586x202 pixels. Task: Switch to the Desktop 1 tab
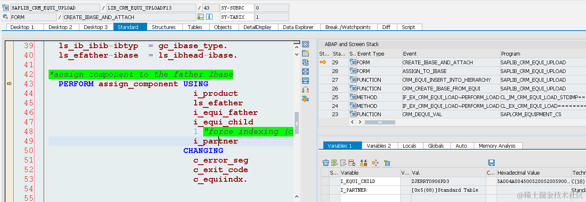click(25, 27)
